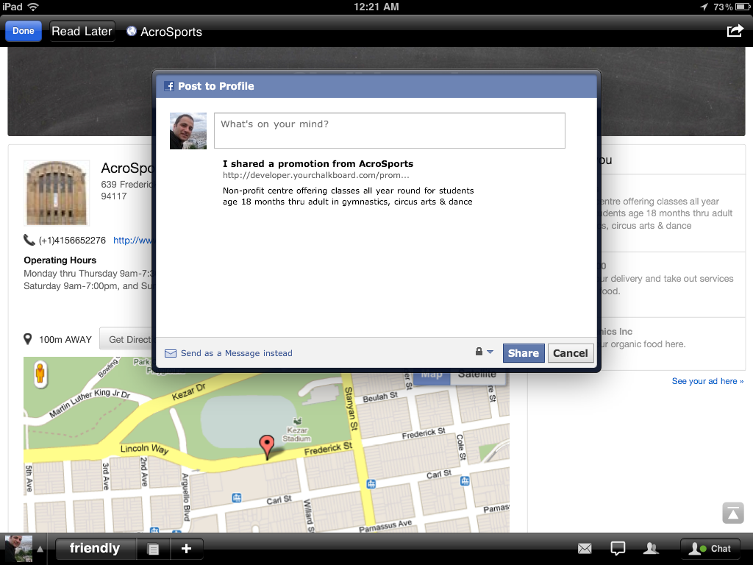753x565 pixels.
Task: Open the friend requests people icon
Action: point(651,548)
